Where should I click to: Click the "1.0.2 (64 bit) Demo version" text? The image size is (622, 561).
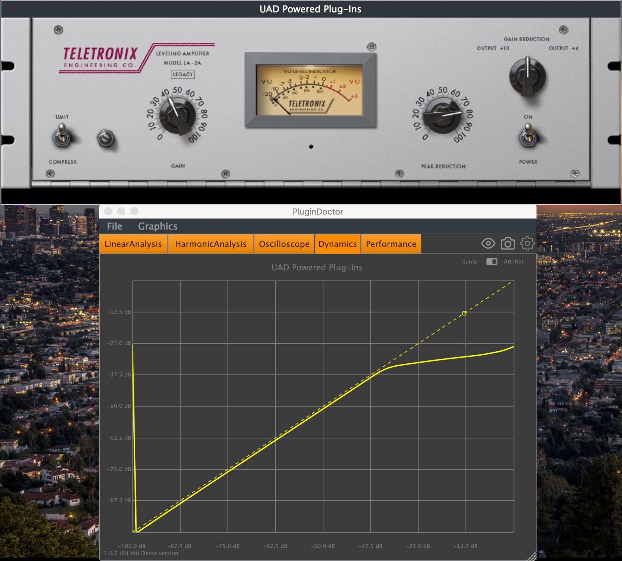coord(141,553)
